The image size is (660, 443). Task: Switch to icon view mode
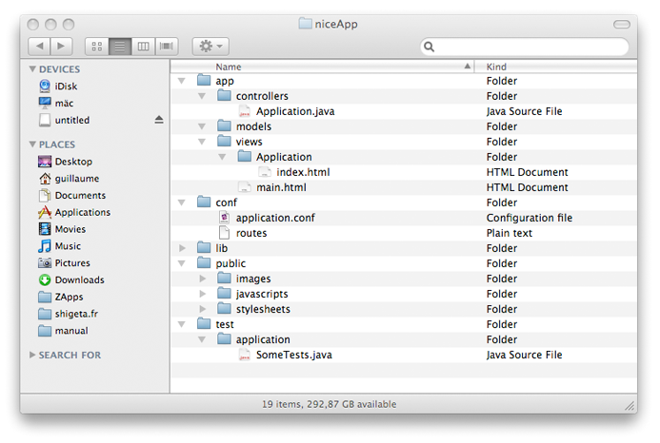pyautogui.click(x=97, y=46)
